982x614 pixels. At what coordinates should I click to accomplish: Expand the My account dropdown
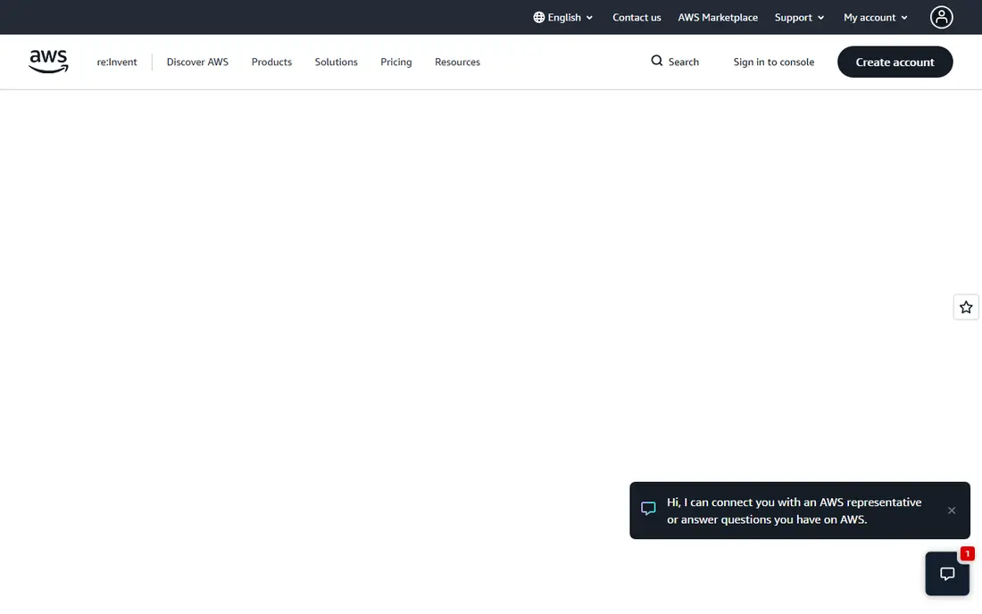[x=876, y=18]
